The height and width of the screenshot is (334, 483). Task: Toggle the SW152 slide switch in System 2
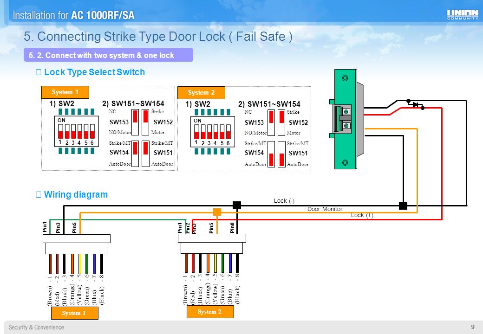click(281, 123)
